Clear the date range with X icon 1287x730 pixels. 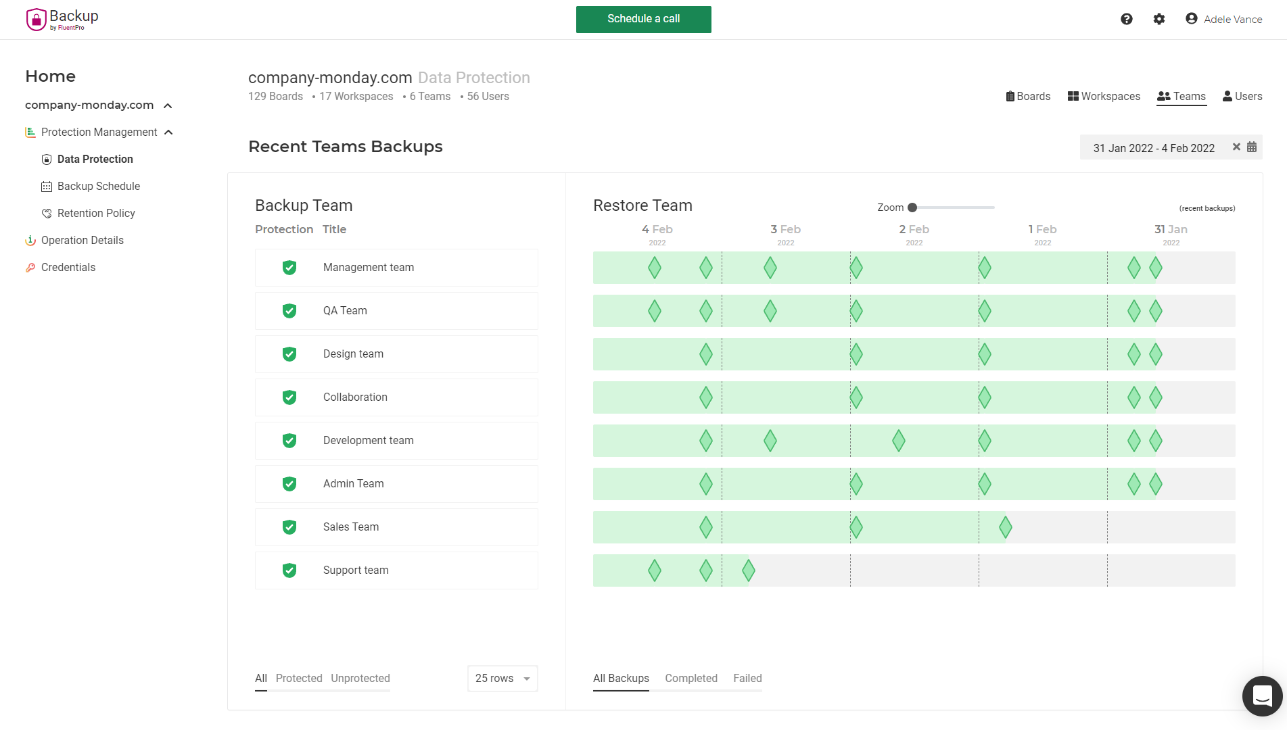pyautogui.click(x=1236, y=147)
